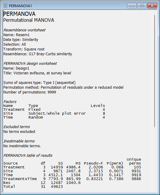Close the PERMANOVA1 window
Viewport: 160px width, 195px height.
pos(152,6)
